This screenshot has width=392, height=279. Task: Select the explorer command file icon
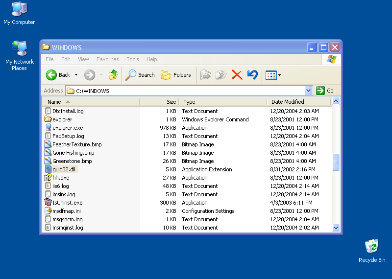48,119
